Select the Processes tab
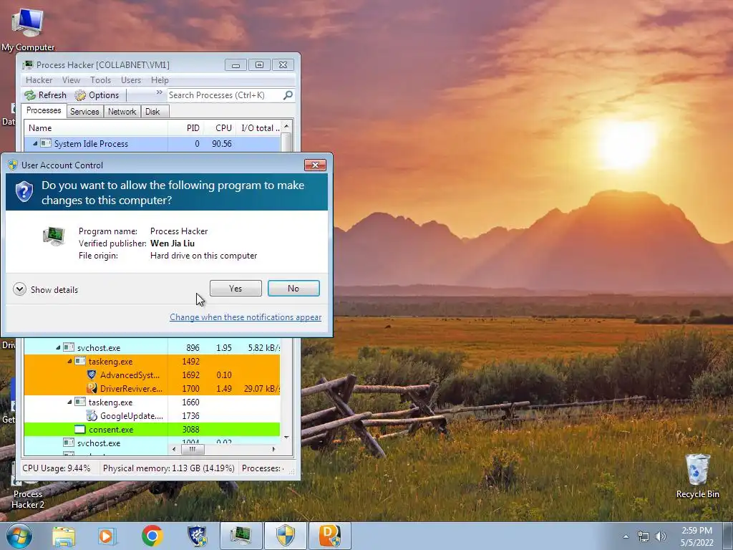The image size is (733, 550). tap(44, 110)
